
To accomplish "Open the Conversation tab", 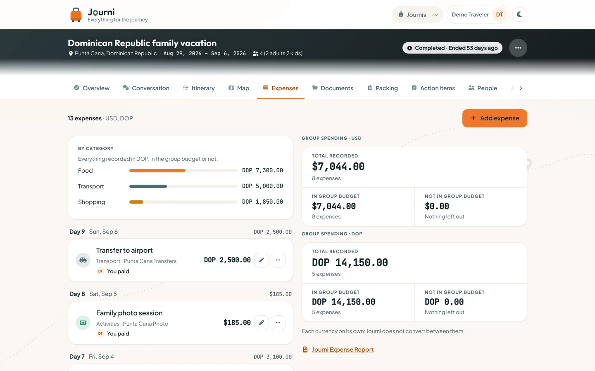I will pos(146,88).
